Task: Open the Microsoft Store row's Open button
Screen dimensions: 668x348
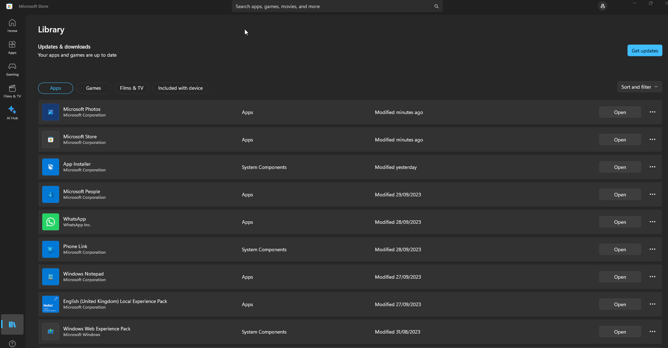Action: [x=620, y=140]
